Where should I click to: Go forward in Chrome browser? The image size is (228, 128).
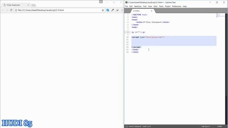7,10
